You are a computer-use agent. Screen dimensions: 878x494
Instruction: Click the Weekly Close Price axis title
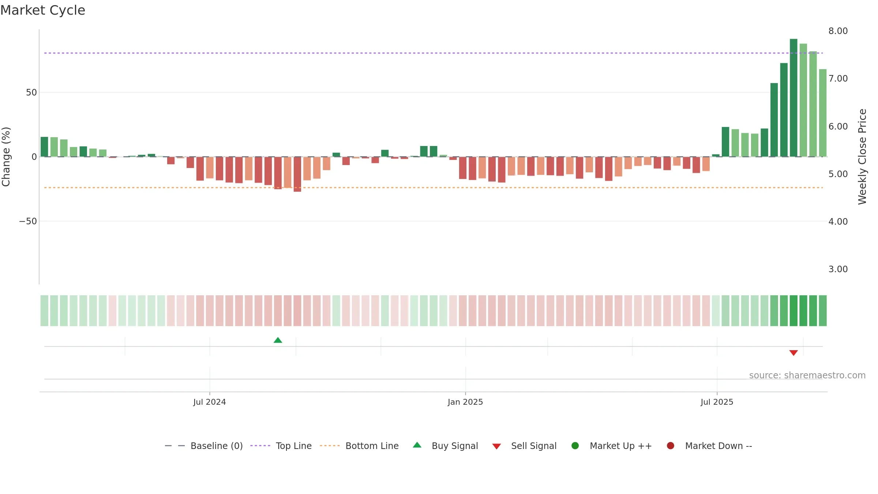click(x=863, y=157)
